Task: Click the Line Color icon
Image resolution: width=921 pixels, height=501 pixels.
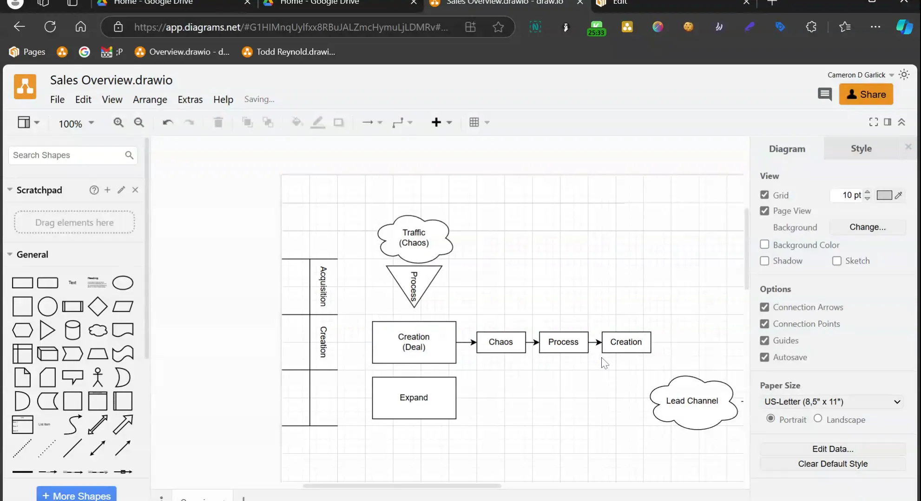Action: (x=318, y=122)
